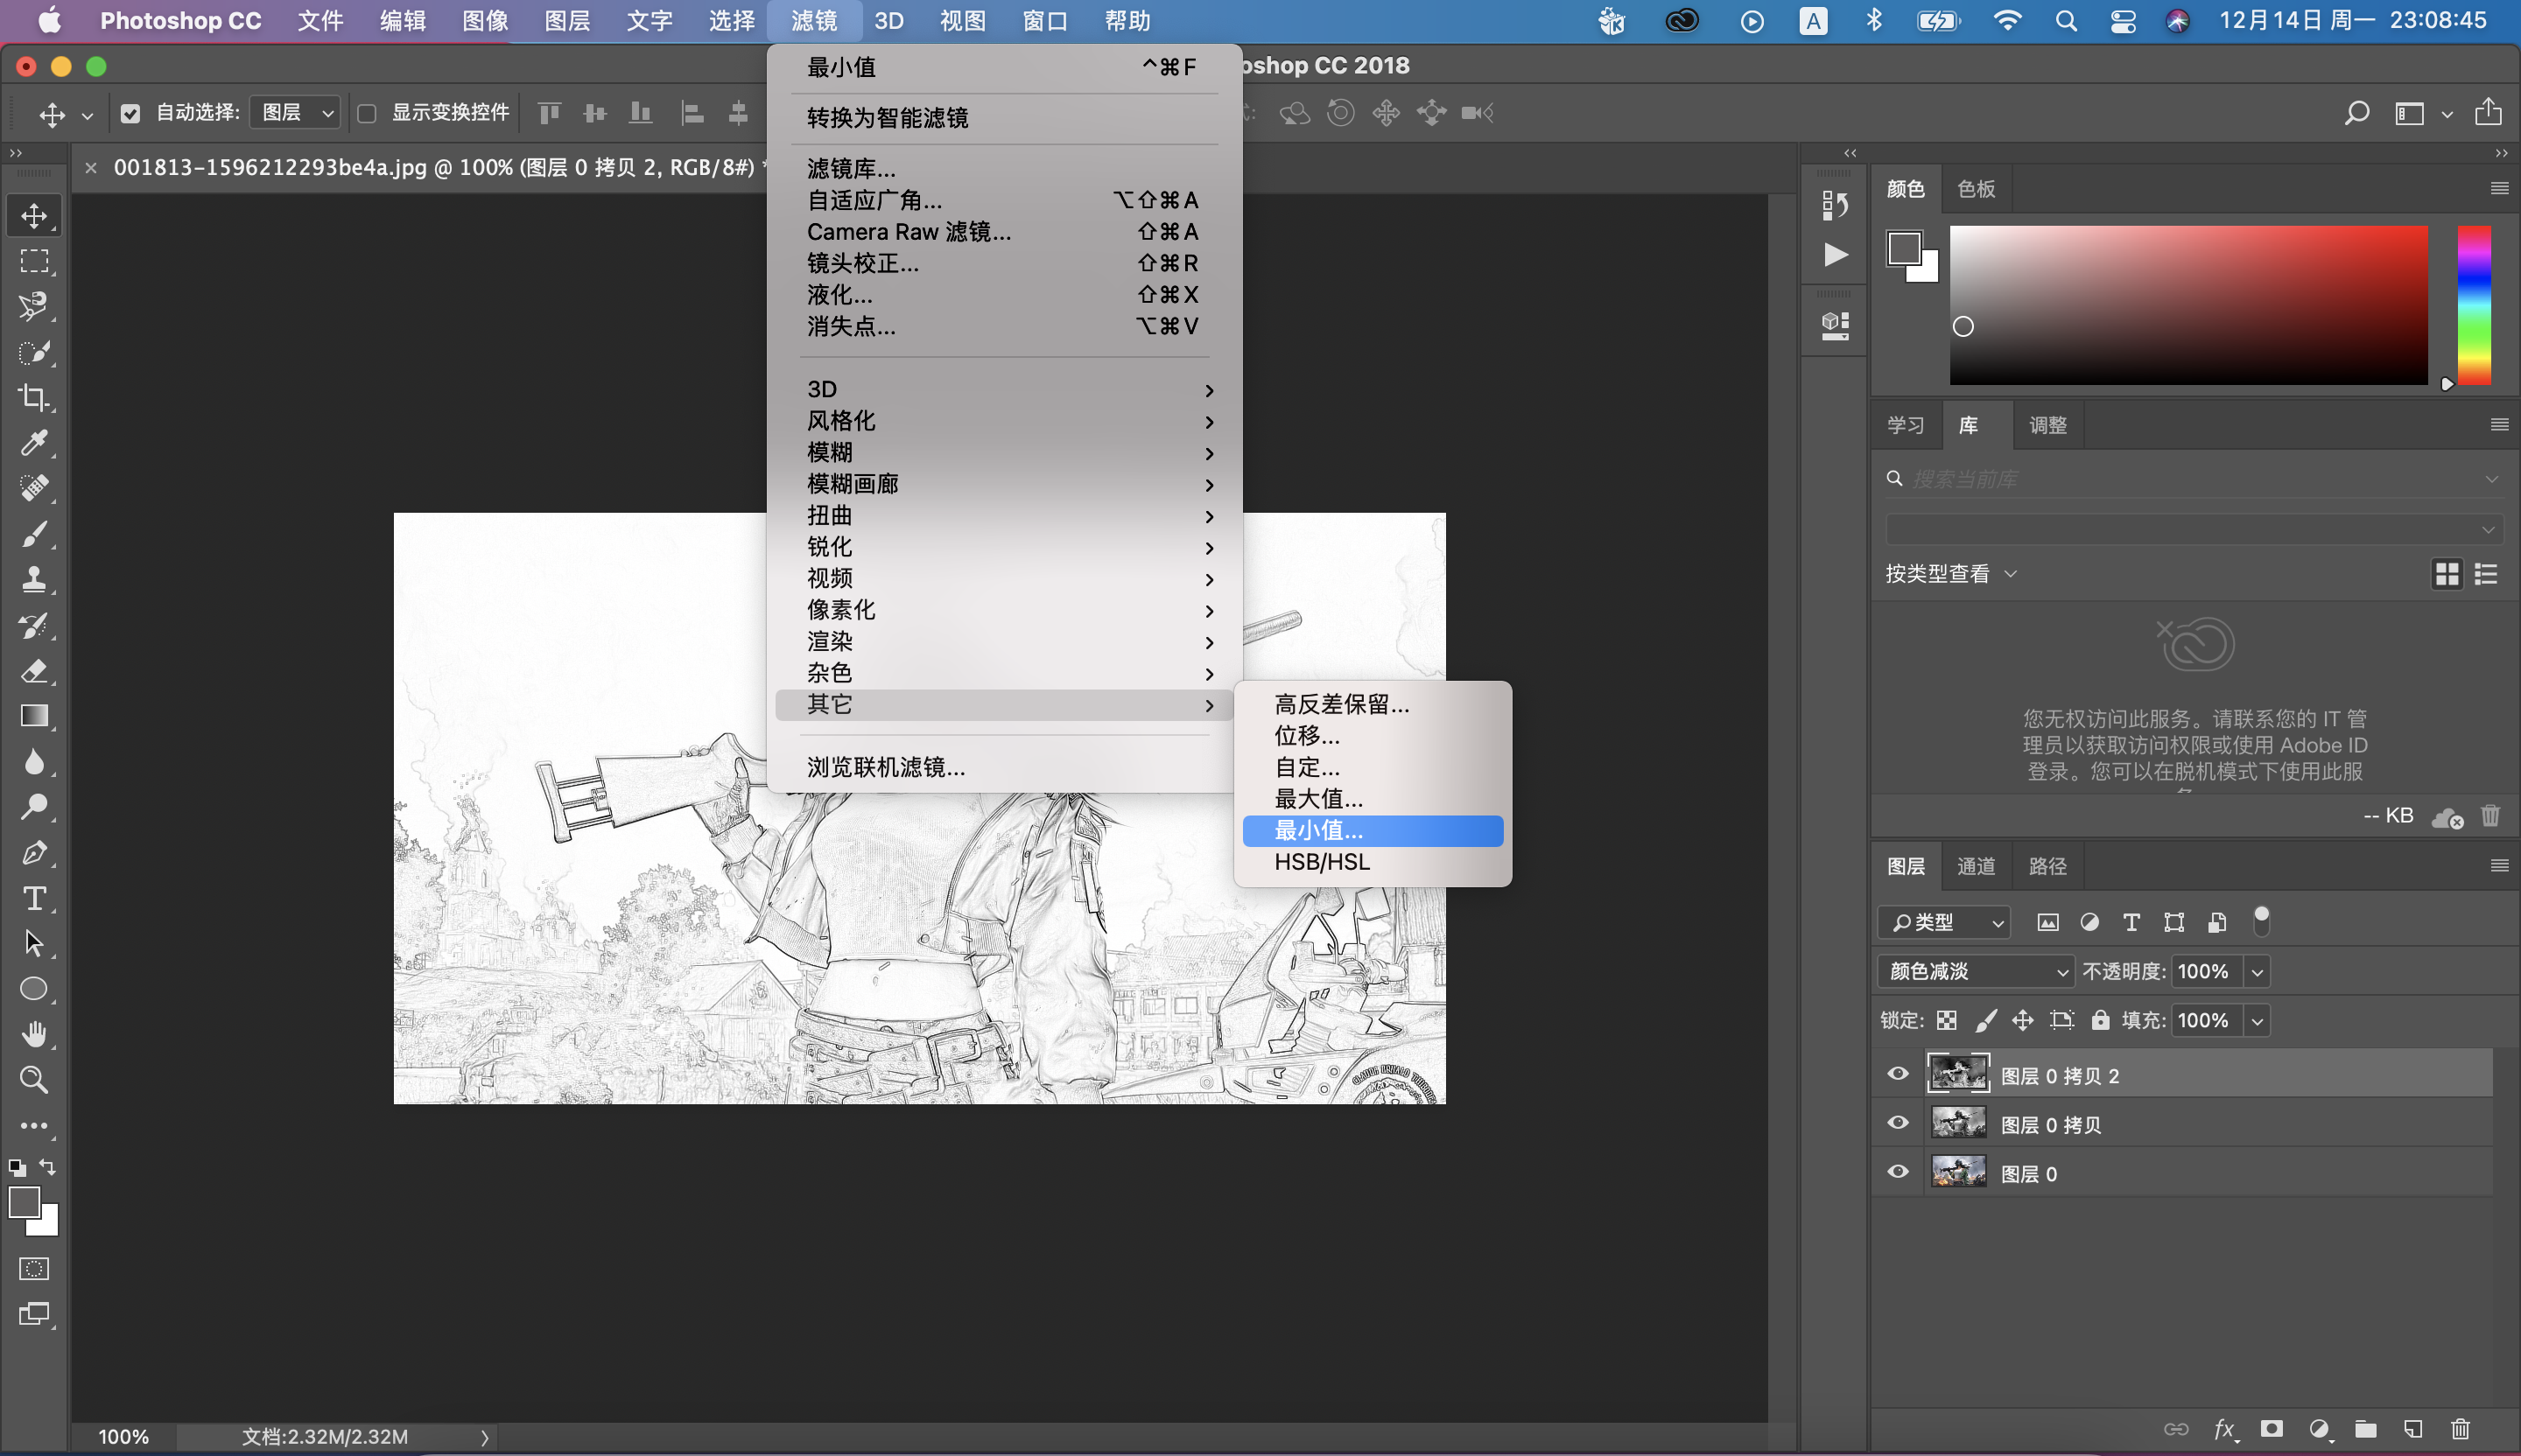Click inside the color picker gradient field
The height and width of the screenshot is (1456, 2521).
pyautogui.click(x=2189, y=305)
